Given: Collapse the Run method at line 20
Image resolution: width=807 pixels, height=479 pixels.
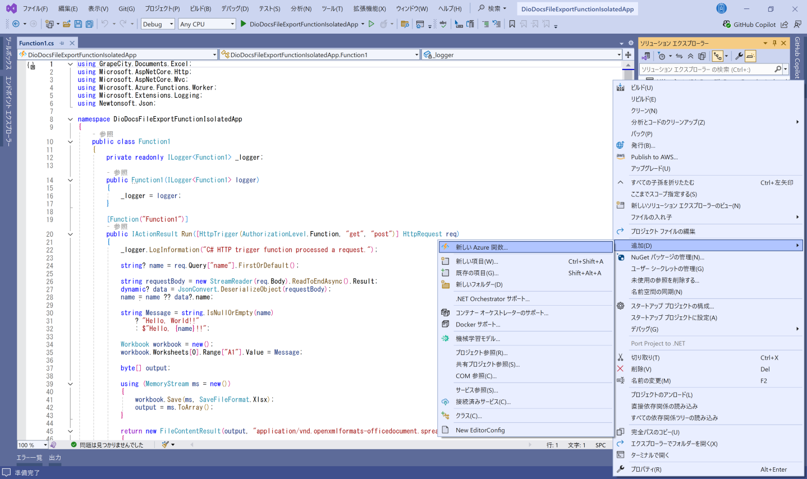Looking at the screenshot, I should tap(70, 234).
